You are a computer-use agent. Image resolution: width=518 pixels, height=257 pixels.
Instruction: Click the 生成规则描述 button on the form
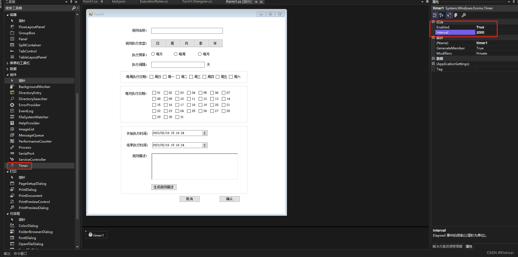click(x=164, y=187)
